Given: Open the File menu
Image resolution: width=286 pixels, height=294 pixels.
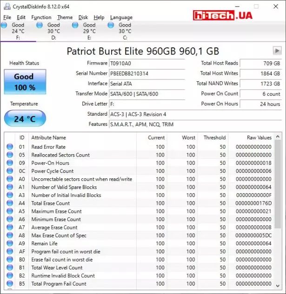Looking at the screenshot, I should pyautogui.click(x=7, y=17).
